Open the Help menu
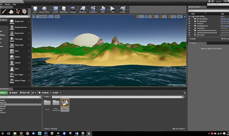The image size is (229, 136). [14, 4]
